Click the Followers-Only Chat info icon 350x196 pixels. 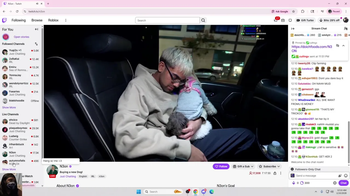coord(292,169)
